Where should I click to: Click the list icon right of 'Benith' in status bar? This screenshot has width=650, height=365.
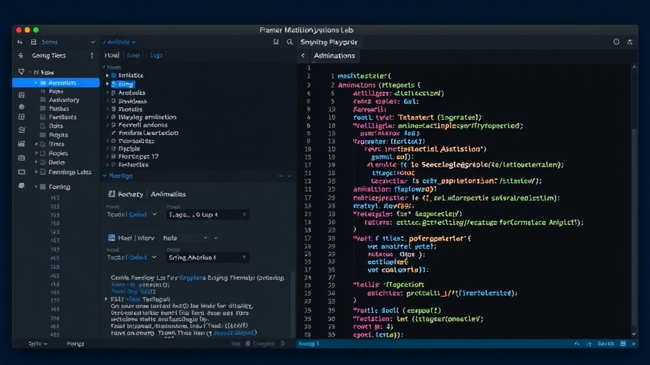coord(623,343)
